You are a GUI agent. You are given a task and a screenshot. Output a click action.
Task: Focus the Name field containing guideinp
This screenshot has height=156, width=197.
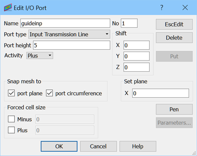[x=65, y=23]
